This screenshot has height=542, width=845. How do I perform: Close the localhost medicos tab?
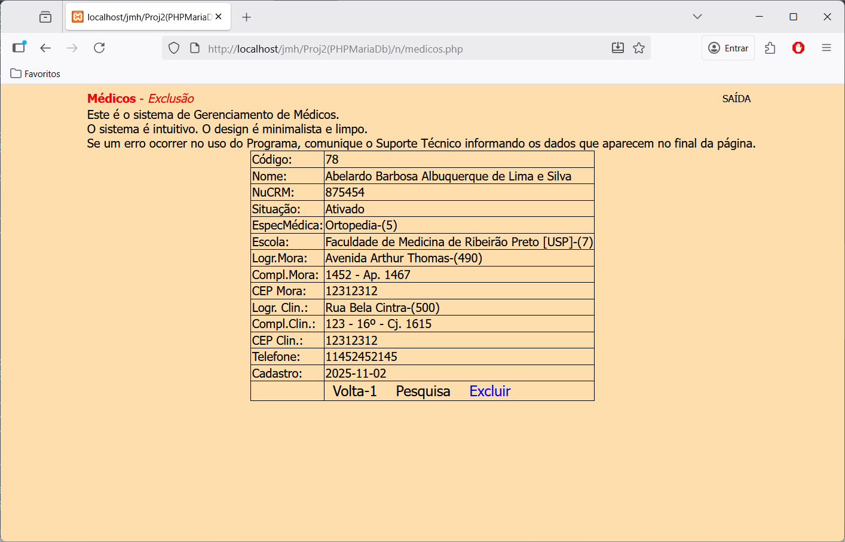[219, 17]
